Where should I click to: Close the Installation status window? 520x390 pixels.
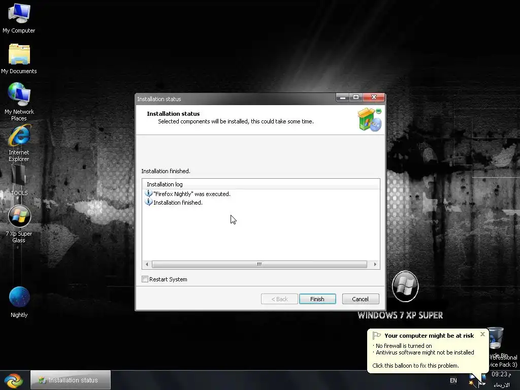point(374,97)
